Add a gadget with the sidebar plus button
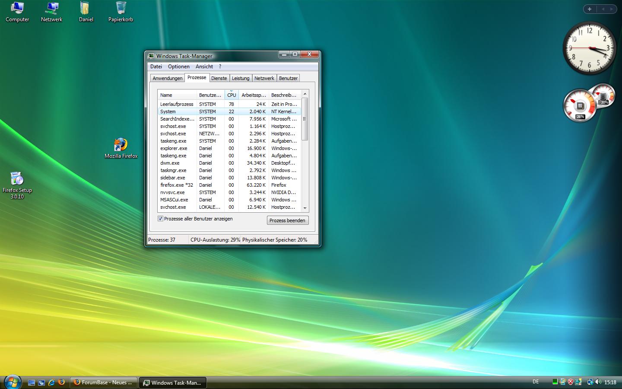Viewport: 622px width, 389px height. (590, 9)
